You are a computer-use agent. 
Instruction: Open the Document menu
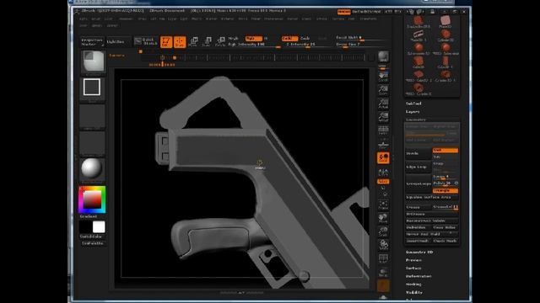point(126,19)
